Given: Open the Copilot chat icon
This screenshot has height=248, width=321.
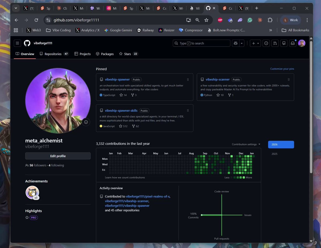Looking at the screenshot, I should tap(235, 43).
